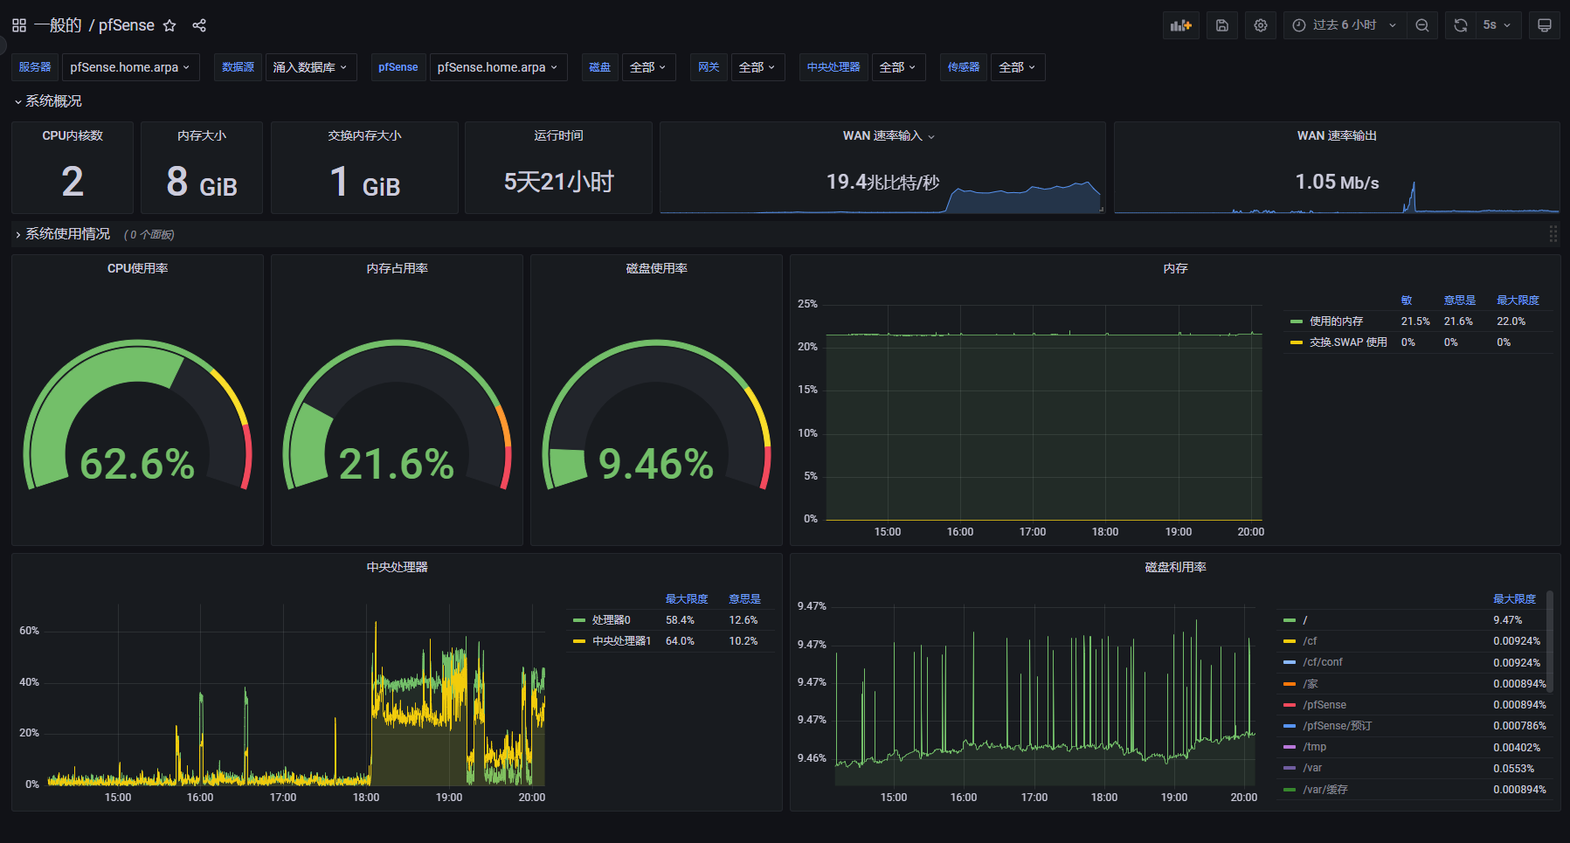This screenshot has height=843, width=1570.
Task: Open dashboard settings gear
Action: pos(1260,24)
